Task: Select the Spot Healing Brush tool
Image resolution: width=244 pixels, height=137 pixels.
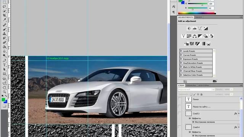Action: coord(4,25)
